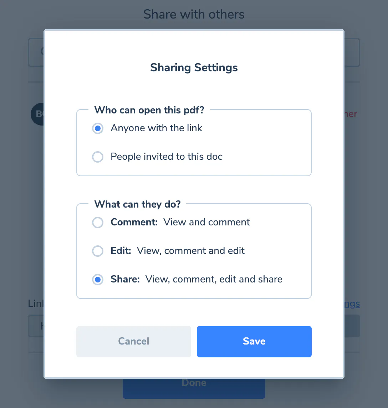Cancel the sharing settings dialog

(133, 341)
